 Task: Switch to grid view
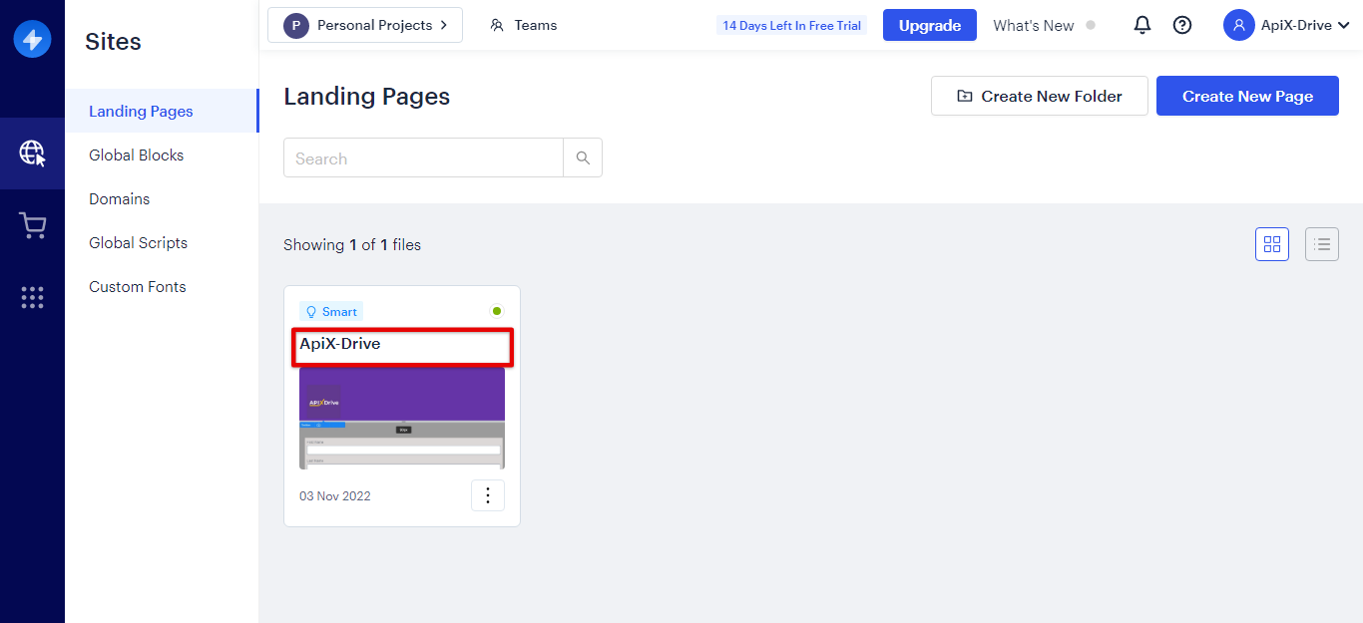1272,244
